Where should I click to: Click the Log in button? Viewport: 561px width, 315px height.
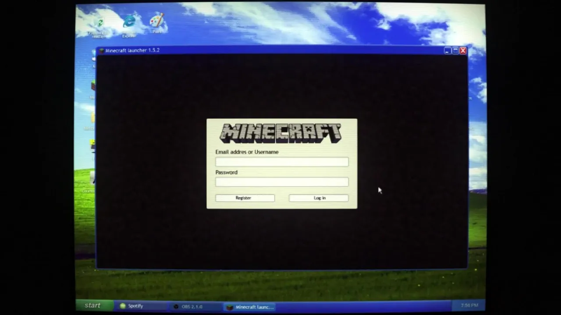[319, 198]
